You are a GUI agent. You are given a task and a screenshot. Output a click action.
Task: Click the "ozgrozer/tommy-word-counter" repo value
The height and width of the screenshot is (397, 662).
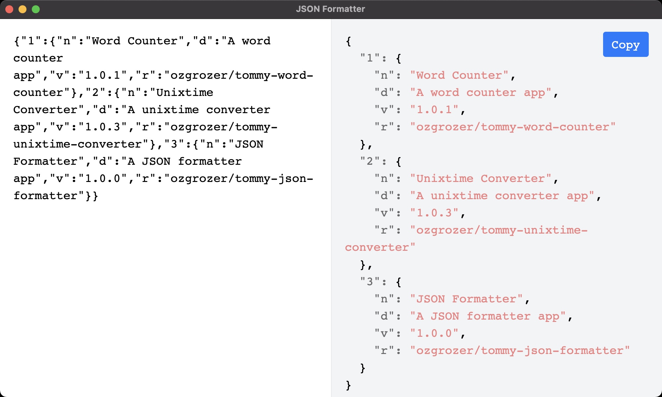pos(512,127)
